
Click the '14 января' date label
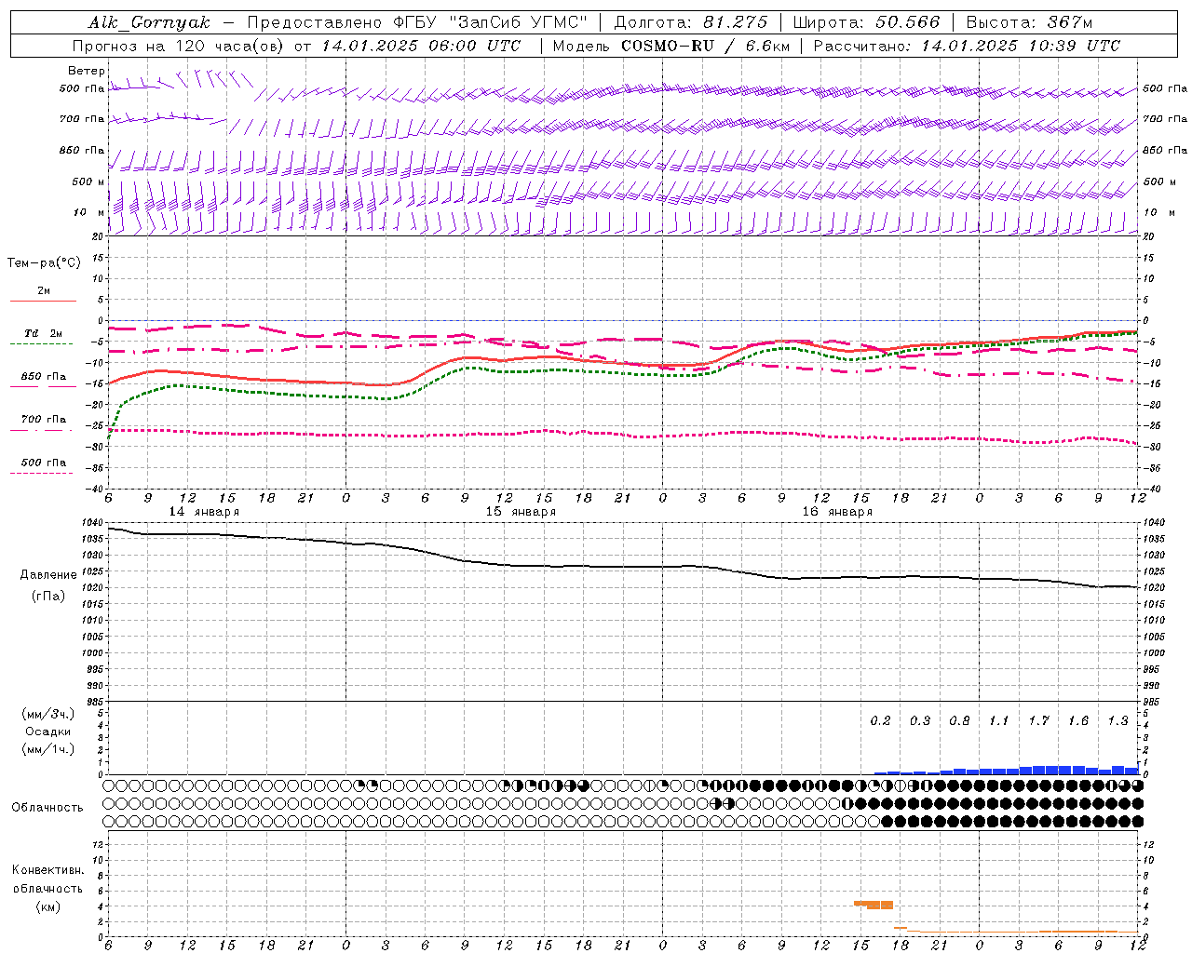[204, 512]
